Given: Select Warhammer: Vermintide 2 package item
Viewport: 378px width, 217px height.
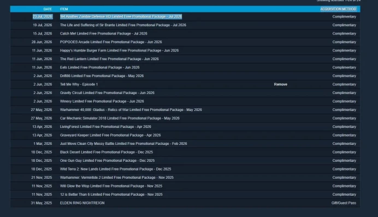Looking at the screenshot, I should (x=117, y=178).
